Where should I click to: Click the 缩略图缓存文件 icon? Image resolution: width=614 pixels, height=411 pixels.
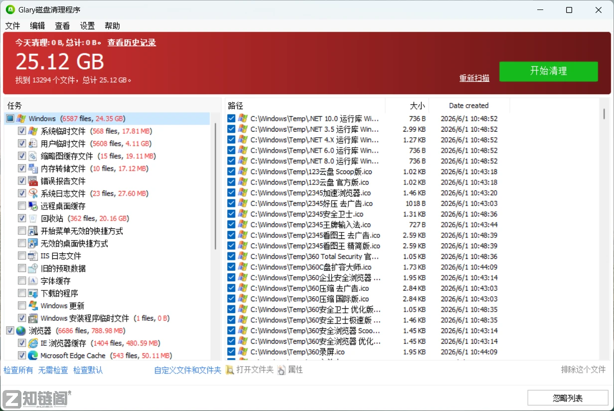33,156
